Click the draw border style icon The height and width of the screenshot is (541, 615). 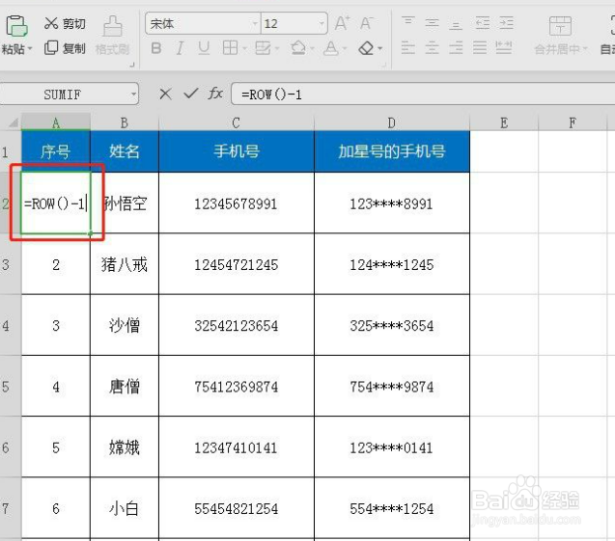pos(263,48)
